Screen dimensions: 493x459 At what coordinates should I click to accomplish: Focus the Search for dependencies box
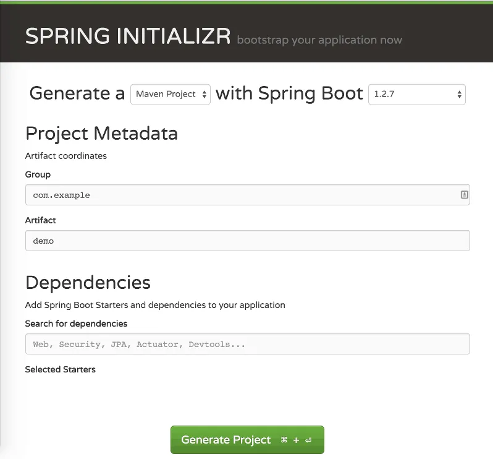point(248,344)
